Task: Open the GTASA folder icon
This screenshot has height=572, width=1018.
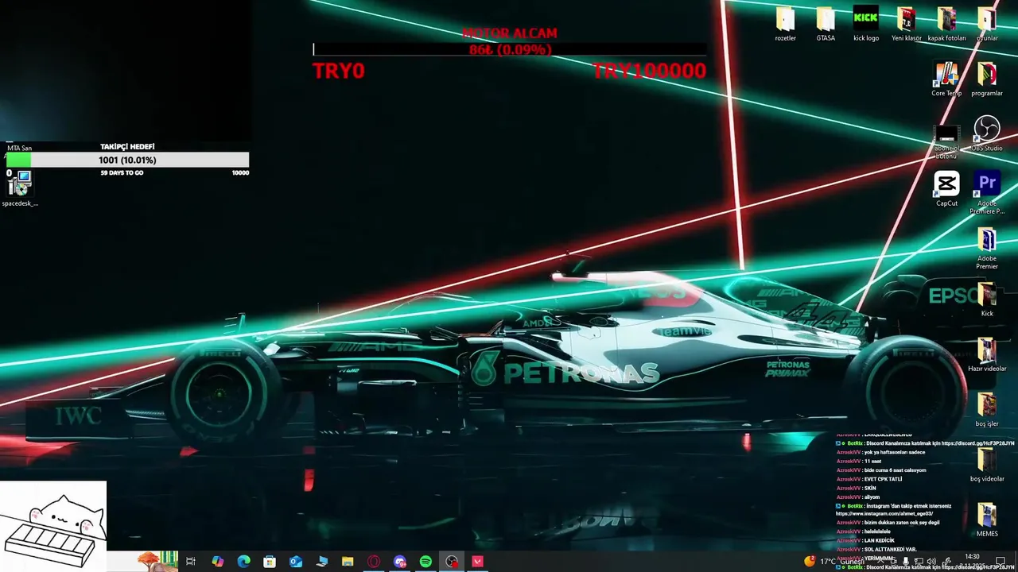Action: point(826,24)
